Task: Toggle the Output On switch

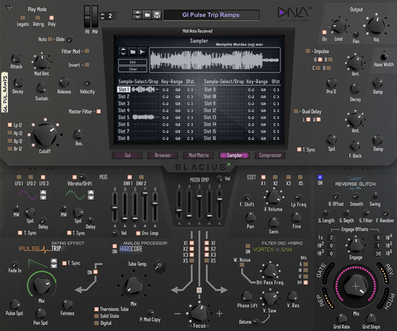Action: [x=324, y=33]
